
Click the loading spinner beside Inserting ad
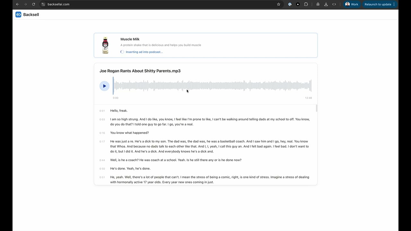pyautogui.click(x=122, y=52)
